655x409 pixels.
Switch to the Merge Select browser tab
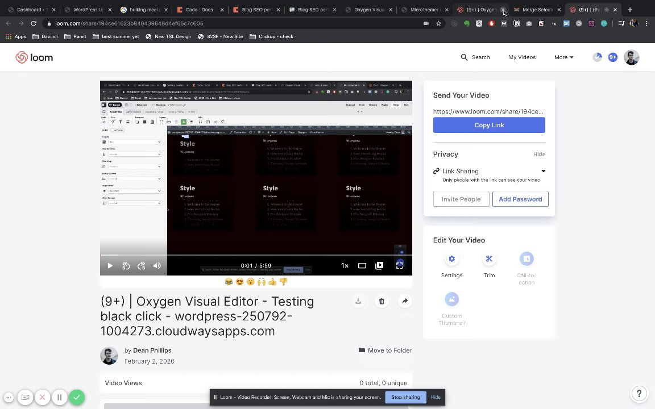coord(537,10)
